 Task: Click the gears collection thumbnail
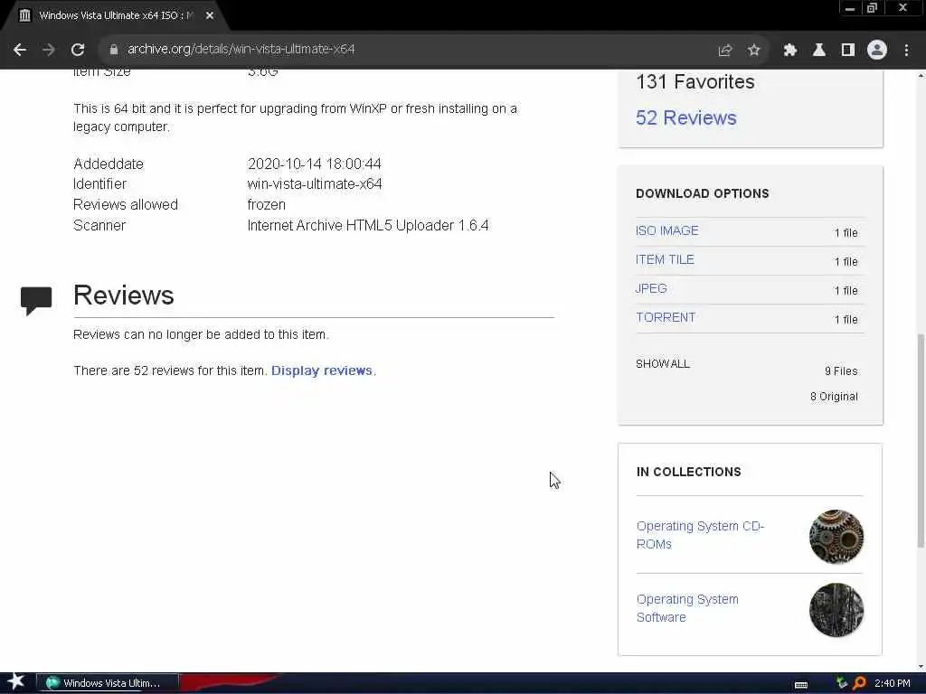(836, 537)
